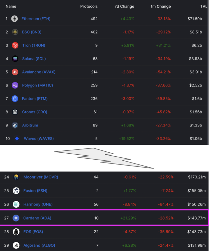Sort table by 1m Change header

tap(161, 7)
